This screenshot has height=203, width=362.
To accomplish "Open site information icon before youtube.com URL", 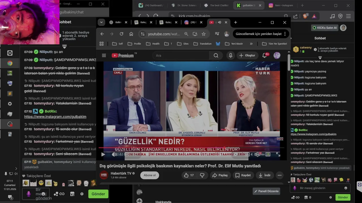I will [143, 34].
